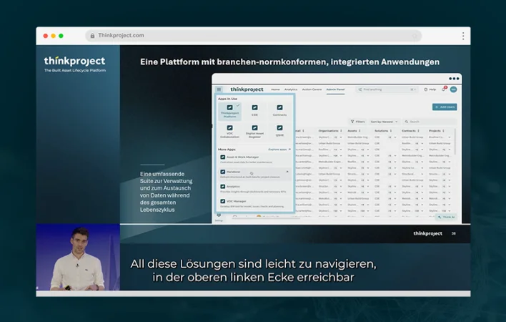The width and height of the screenshot is (506, 322).
Task: Open the user avatar menu
Action: coord(453,89)
